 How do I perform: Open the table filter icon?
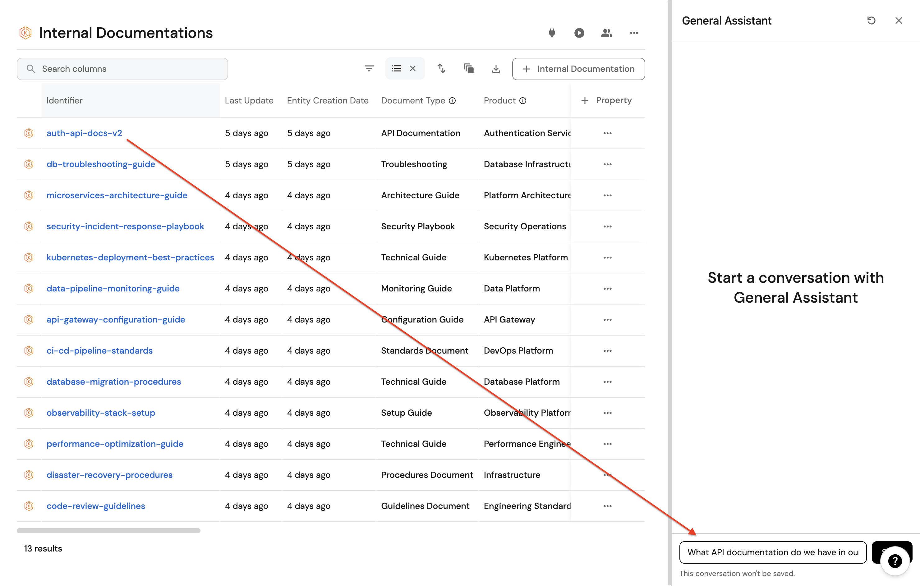tap(369, 68)
